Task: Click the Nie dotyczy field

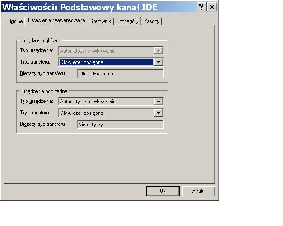Action: pos(120,124)
